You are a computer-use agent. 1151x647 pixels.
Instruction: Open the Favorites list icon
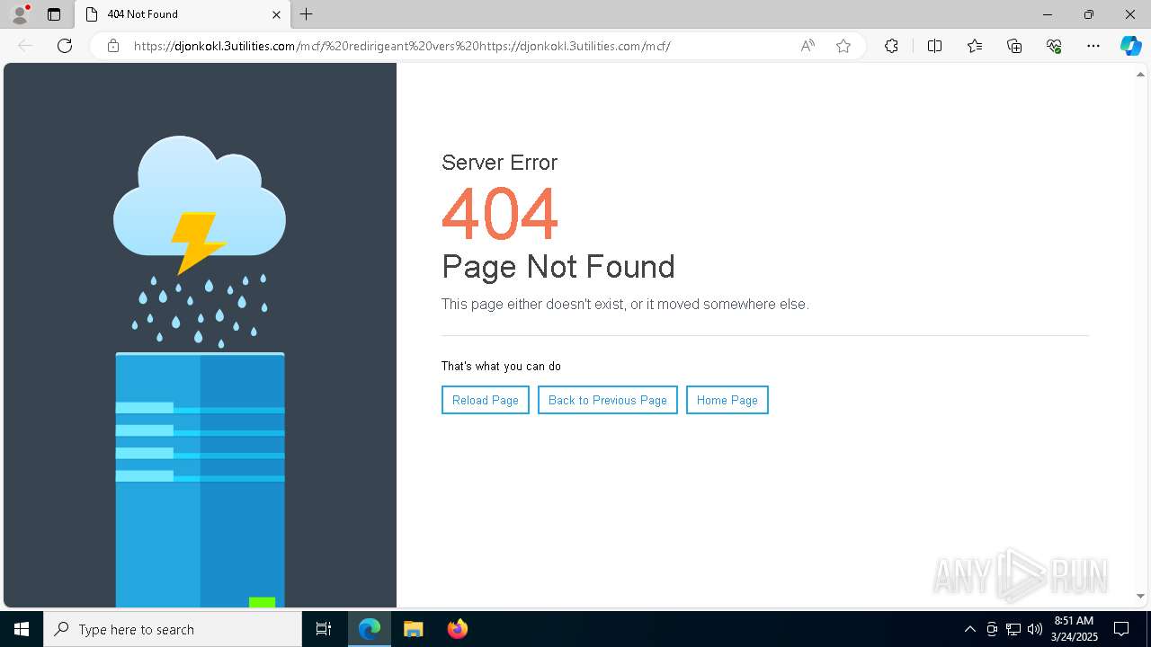(x=975, y=46)
